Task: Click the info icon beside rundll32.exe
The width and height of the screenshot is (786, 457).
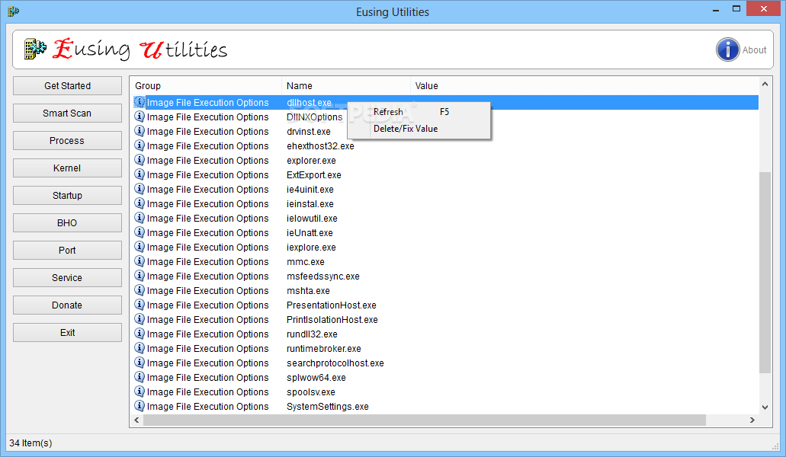Action: point(140,334)
